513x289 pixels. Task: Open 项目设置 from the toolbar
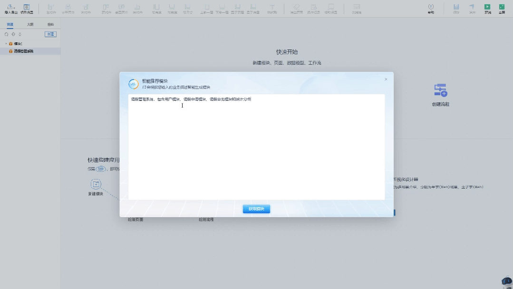[x=27, y=9]
